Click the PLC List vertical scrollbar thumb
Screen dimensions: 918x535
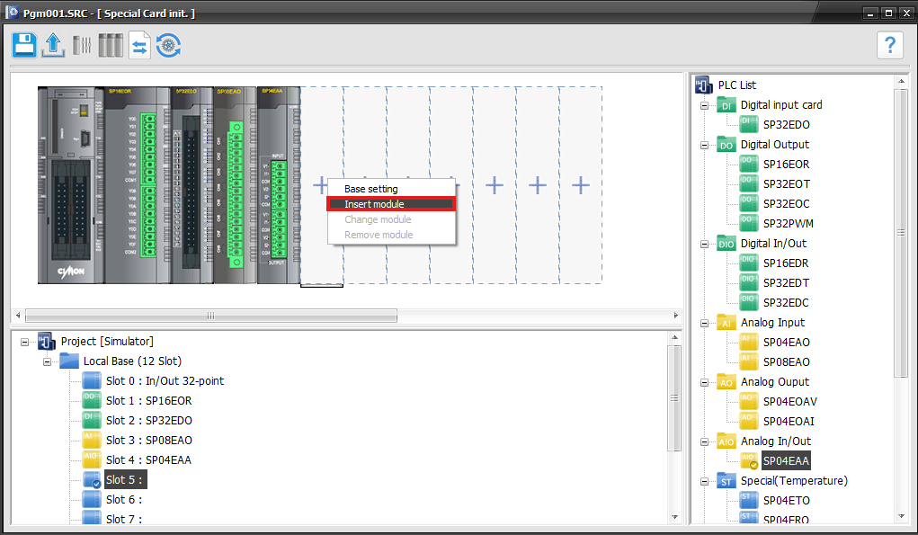click(901, 232)
